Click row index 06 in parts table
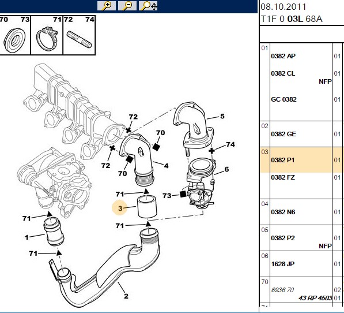Screen dimensions: 344x313 264,256
